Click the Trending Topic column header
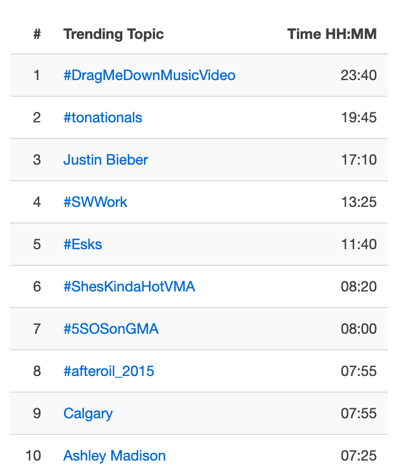The width and height of the screenshot is (407, 475). pyautogui.click(x=113, y=34)
